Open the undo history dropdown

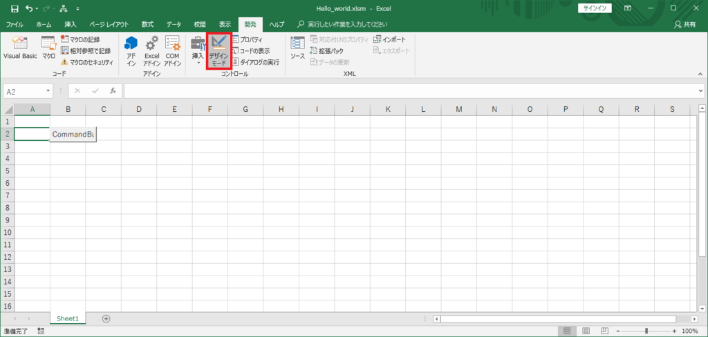37,8
